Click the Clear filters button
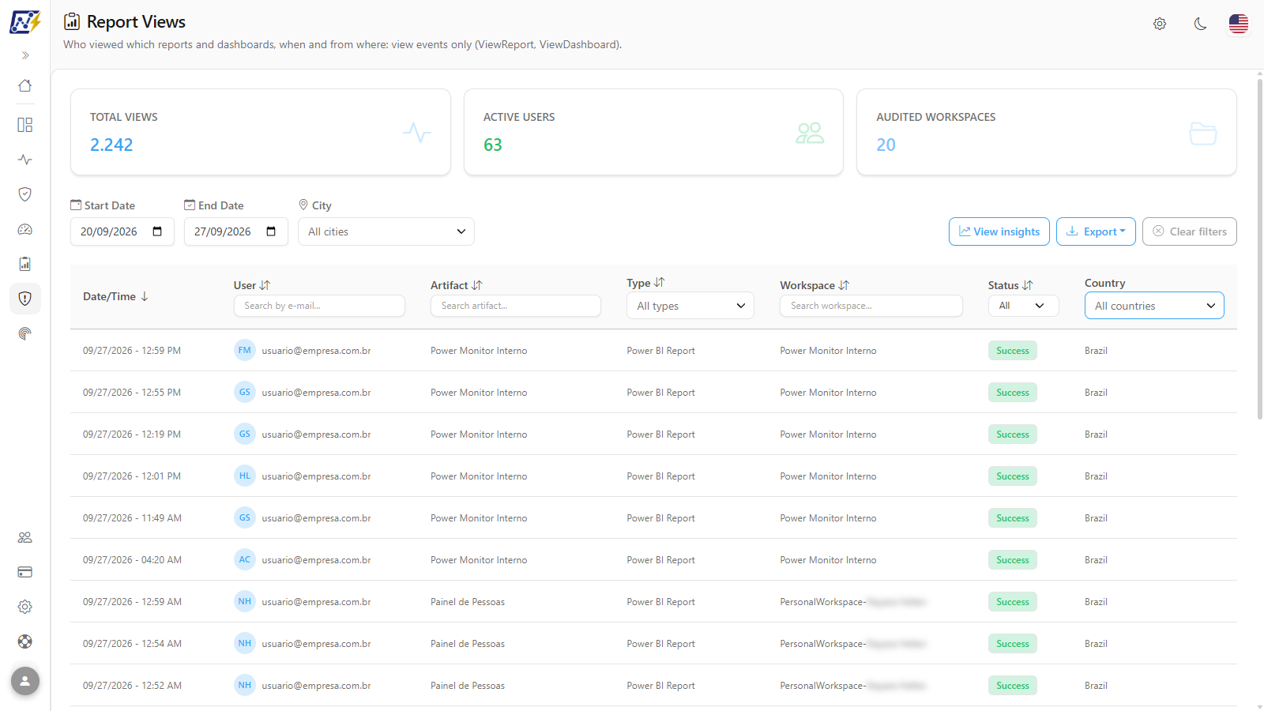This screenshot has width=1264, height=711. (1190, 231)
